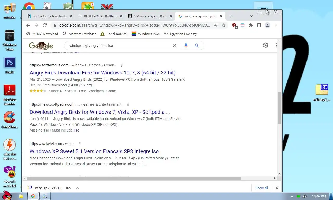Toggle the Chrome side panel
Viewport: 333px width, 200px height.
259,25
